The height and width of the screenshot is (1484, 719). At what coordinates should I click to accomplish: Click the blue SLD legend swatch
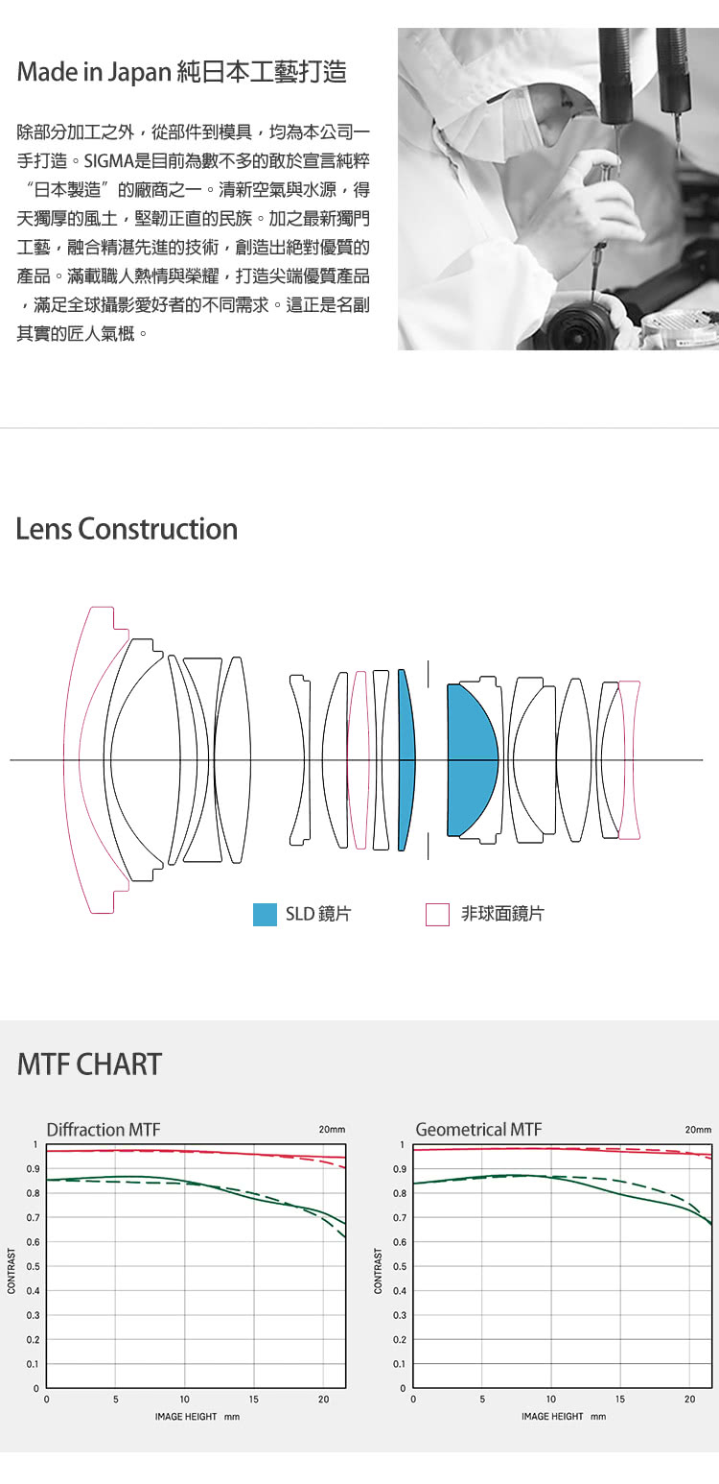265,915
